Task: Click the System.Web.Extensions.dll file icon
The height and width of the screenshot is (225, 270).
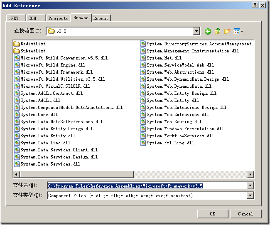Action: (143, 114)
